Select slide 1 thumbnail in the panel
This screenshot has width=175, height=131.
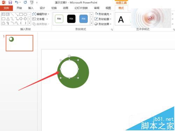click(x=20, y=43)
